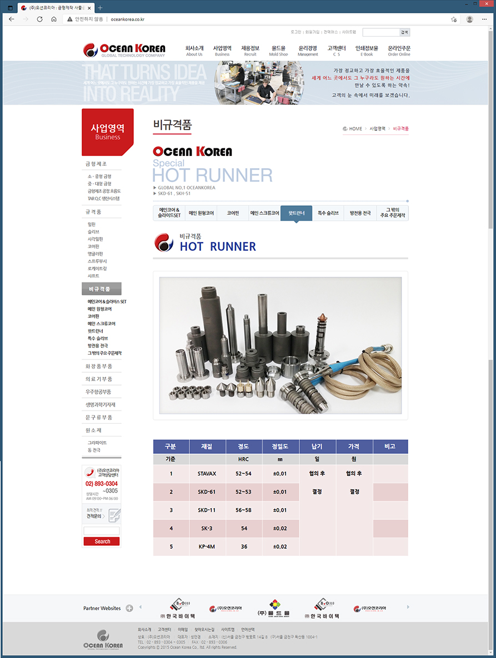The height and width of the screenshot is (658, 496).
Task: Click the hot runner product photo
Action: (280, 345)
